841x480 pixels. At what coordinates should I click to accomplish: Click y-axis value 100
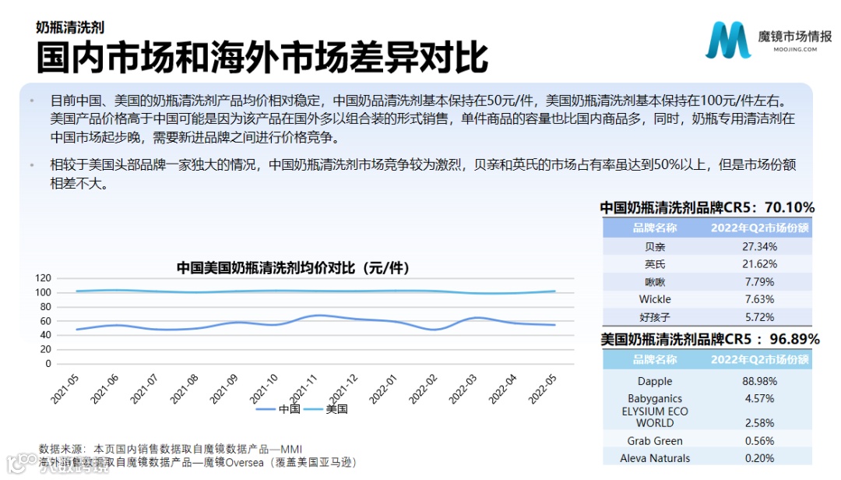point(43,293)
